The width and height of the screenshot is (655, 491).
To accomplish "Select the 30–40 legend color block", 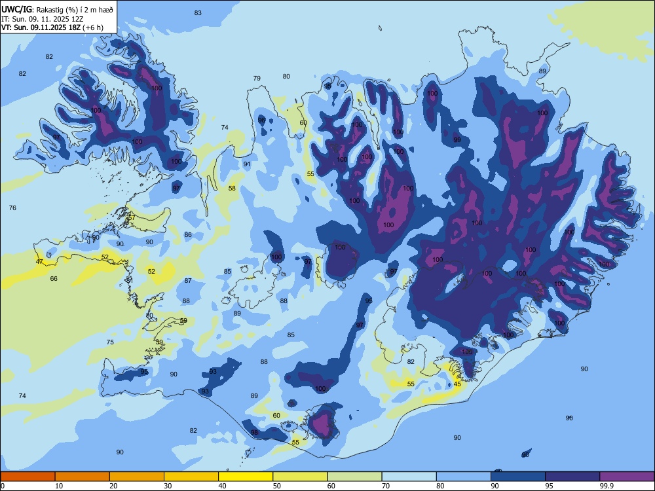I will (191, 477).
